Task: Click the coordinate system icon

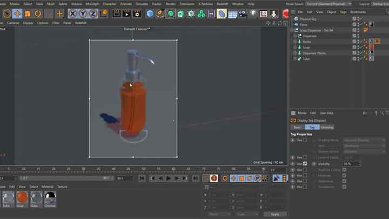Action: point(104,14)
